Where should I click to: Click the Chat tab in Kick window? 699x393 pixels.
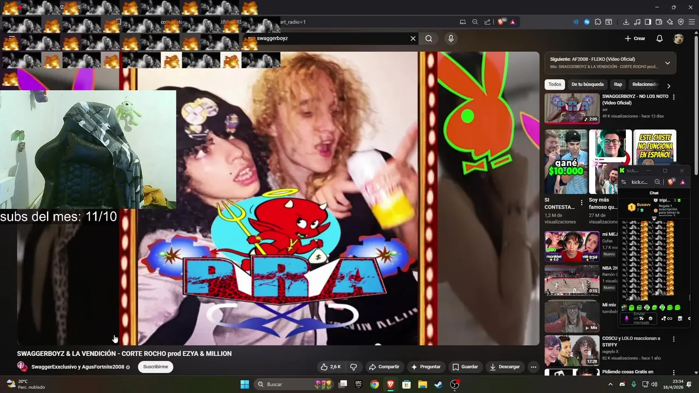pos(654,193)
